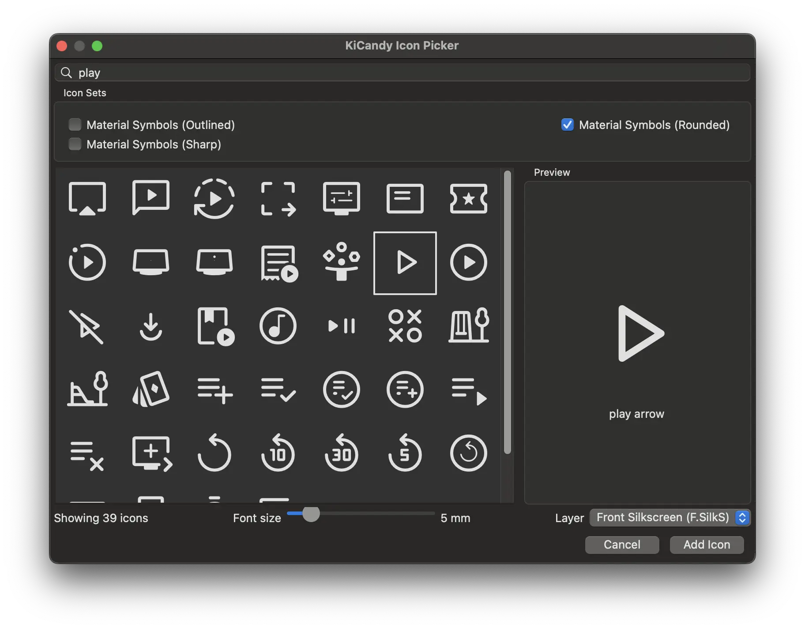Select the replay 5 seconds icon
The image size is (805, 629).
click(x=405, y=453)
